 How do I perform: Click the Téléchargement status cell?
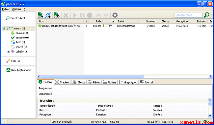click(x=126, y=26)
